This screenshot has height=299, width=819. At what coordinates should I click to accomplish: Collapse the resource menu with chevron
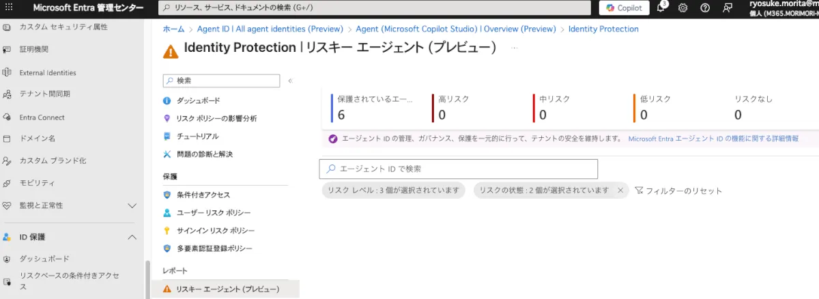pos(290,81)
